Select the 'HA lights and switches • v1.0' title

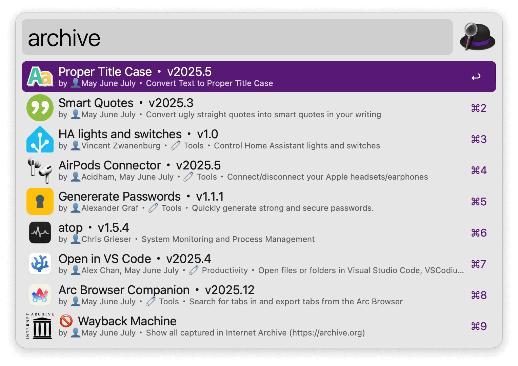(x=138, y=134)
